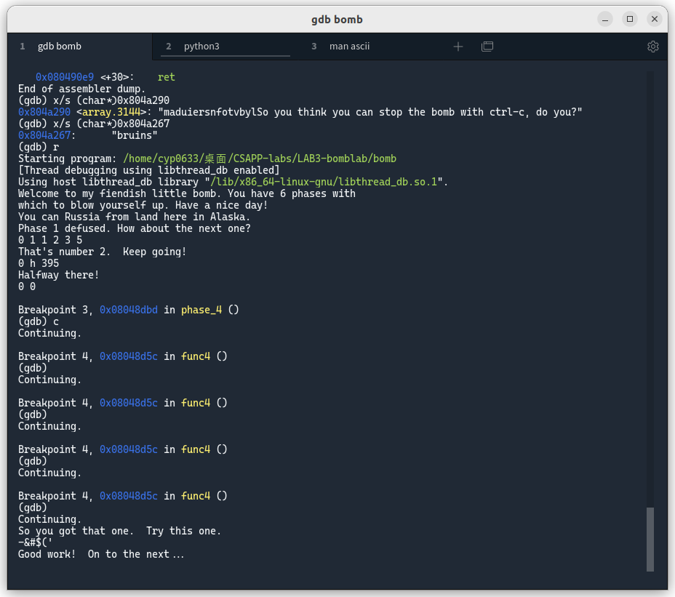675x597 pixels.
Task: Click the "-&#$('" input line
Action: click(x=36, y=542)
